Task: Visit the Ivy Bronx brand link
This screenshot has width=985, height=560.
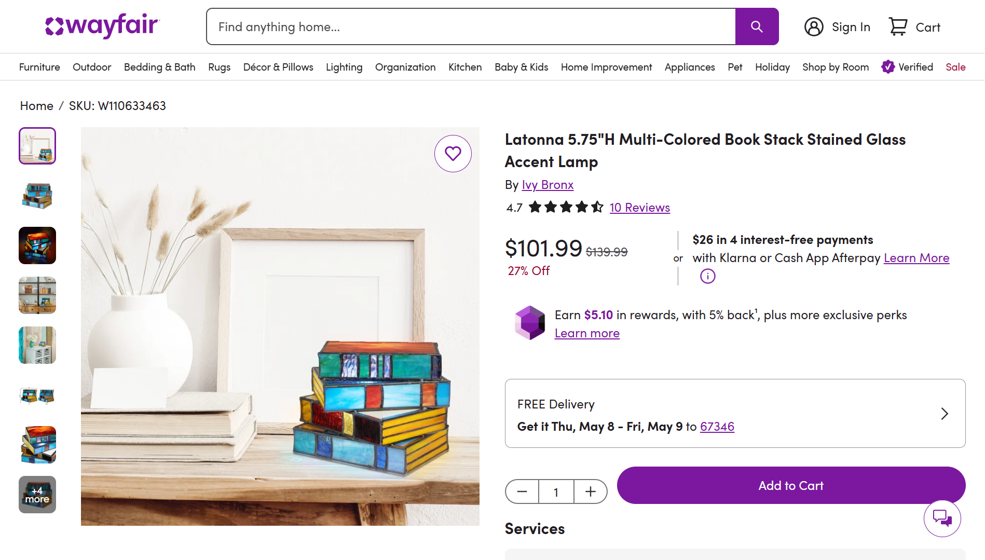Action: (x=548, y=185)
